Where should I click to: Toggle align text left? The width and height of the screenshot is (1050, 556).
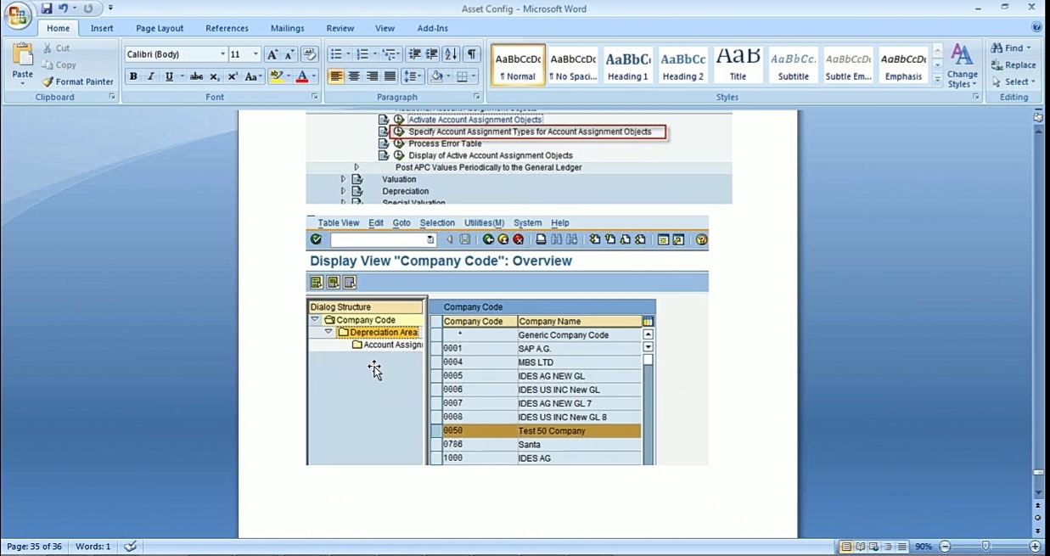pyautogui.click(x=336, y=76)
